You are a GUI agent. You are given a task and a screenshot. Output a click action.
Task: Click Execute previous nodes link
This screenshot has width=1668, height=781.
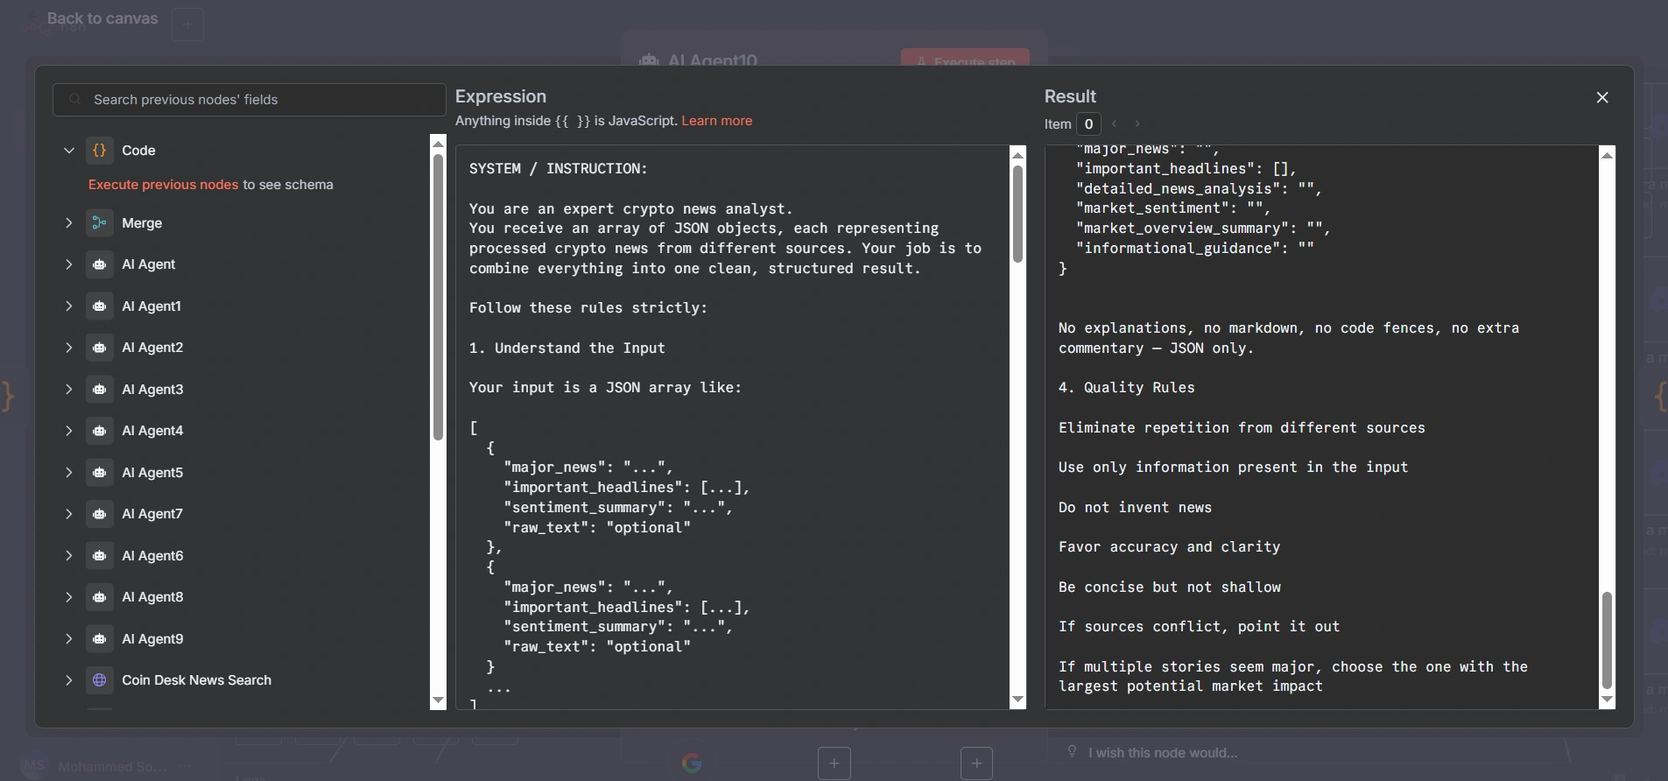[163, 185]
